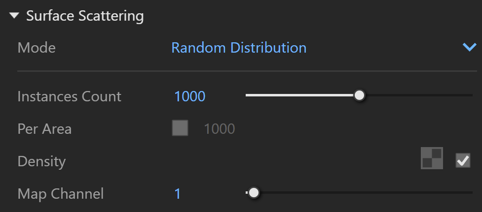The height and width of the screenshot is (212, 482).
Task: Click the Surface Scattering header title
Action: [x=85, y=16]
